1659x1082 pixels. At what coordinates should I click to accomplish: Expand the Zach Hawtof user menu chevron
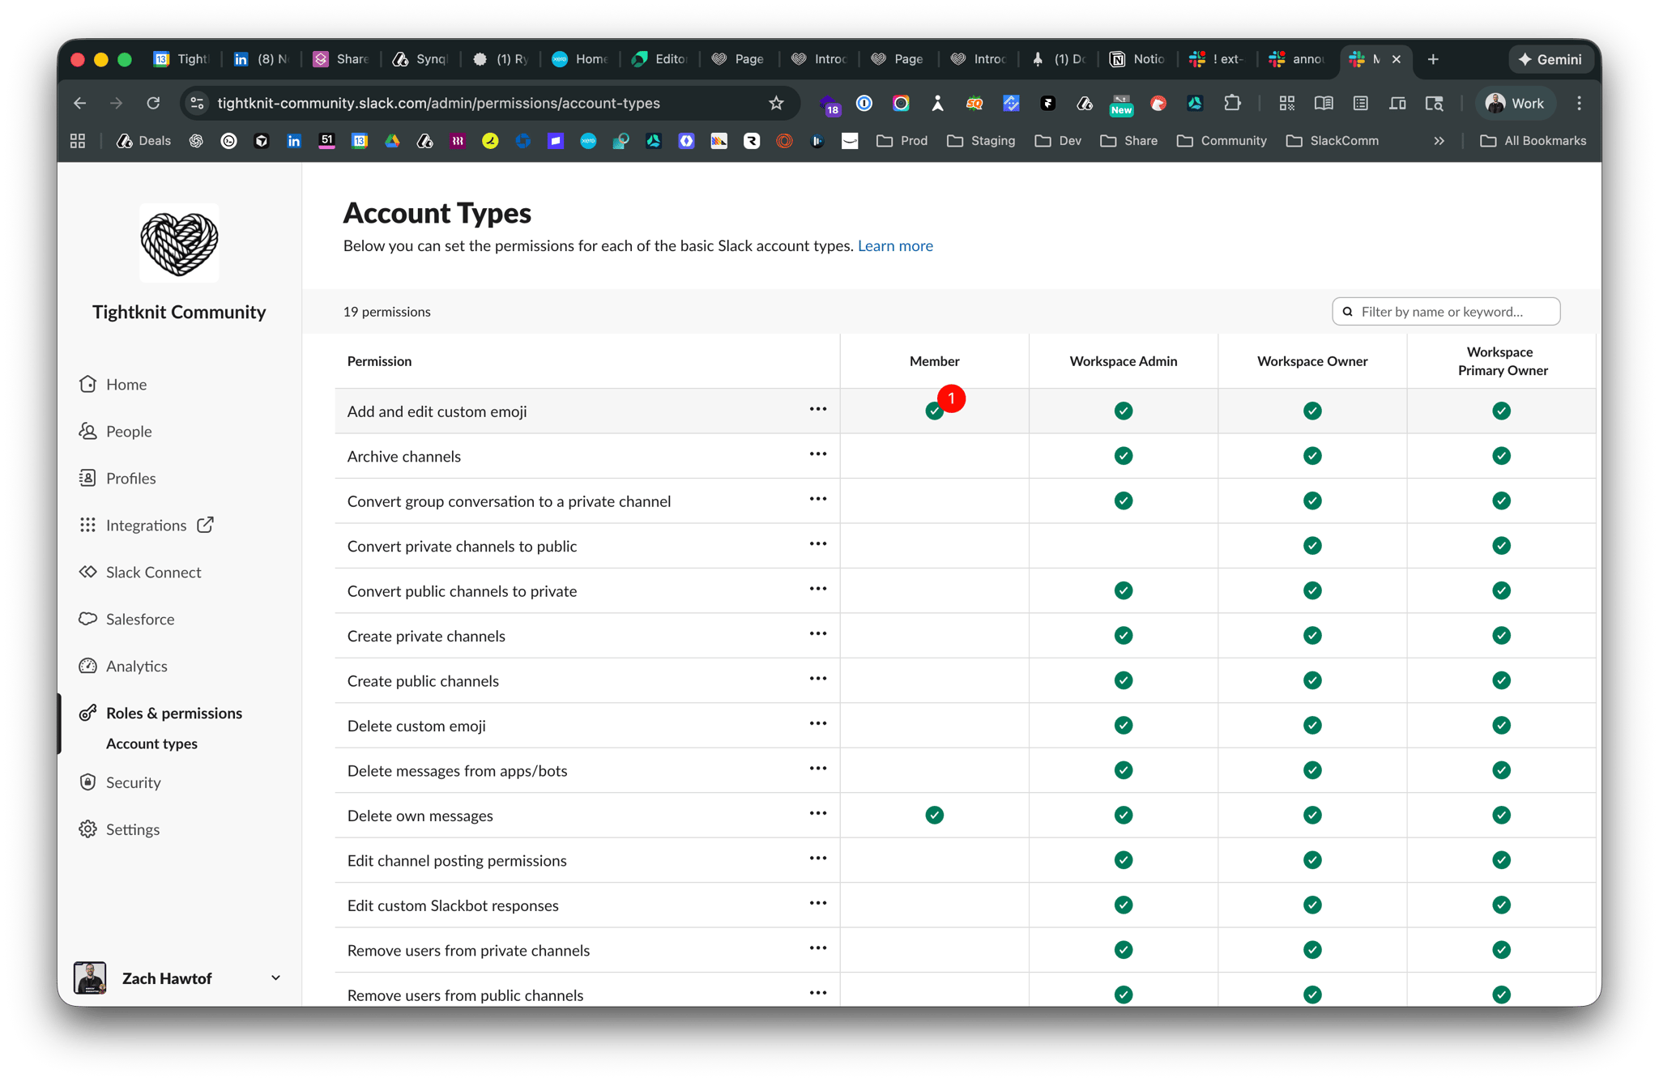click(275, 978)
